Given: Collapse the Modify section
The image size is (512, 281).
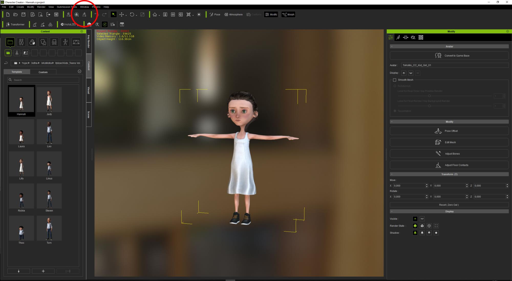Looking at the screenshot, I should point(392,122).
